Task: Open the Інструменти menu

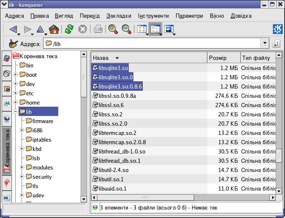Action: pyautogui.click(x=153, y=16)
